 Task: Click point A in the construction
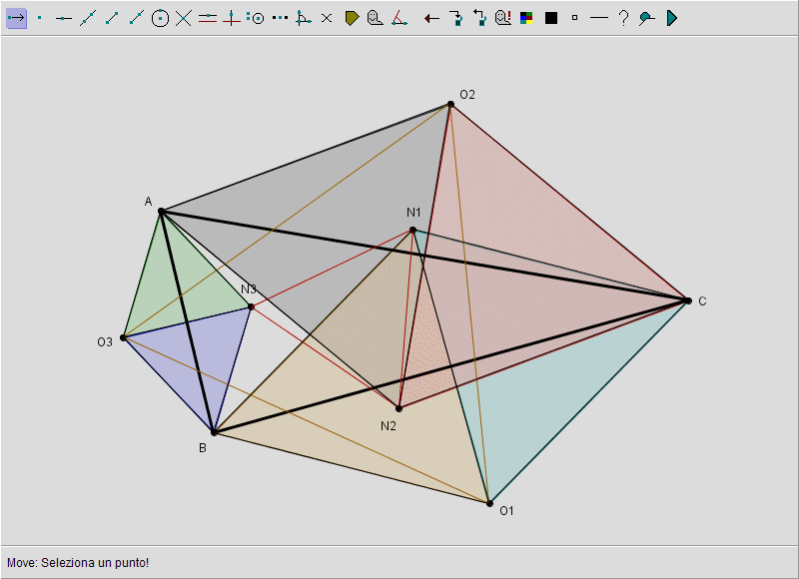pos(161,212)
